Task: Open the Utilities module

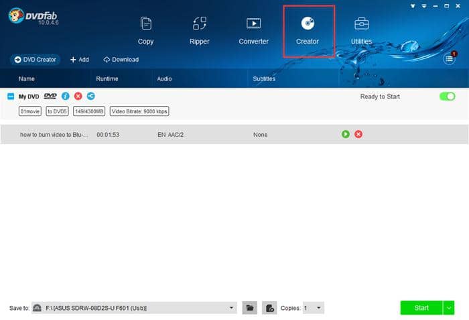Action: pos(361,31)
